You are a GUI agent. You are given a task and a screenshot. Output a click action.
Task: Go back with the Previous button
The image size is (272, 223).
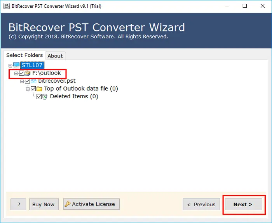pyautogui.click(x=201, y=204)
